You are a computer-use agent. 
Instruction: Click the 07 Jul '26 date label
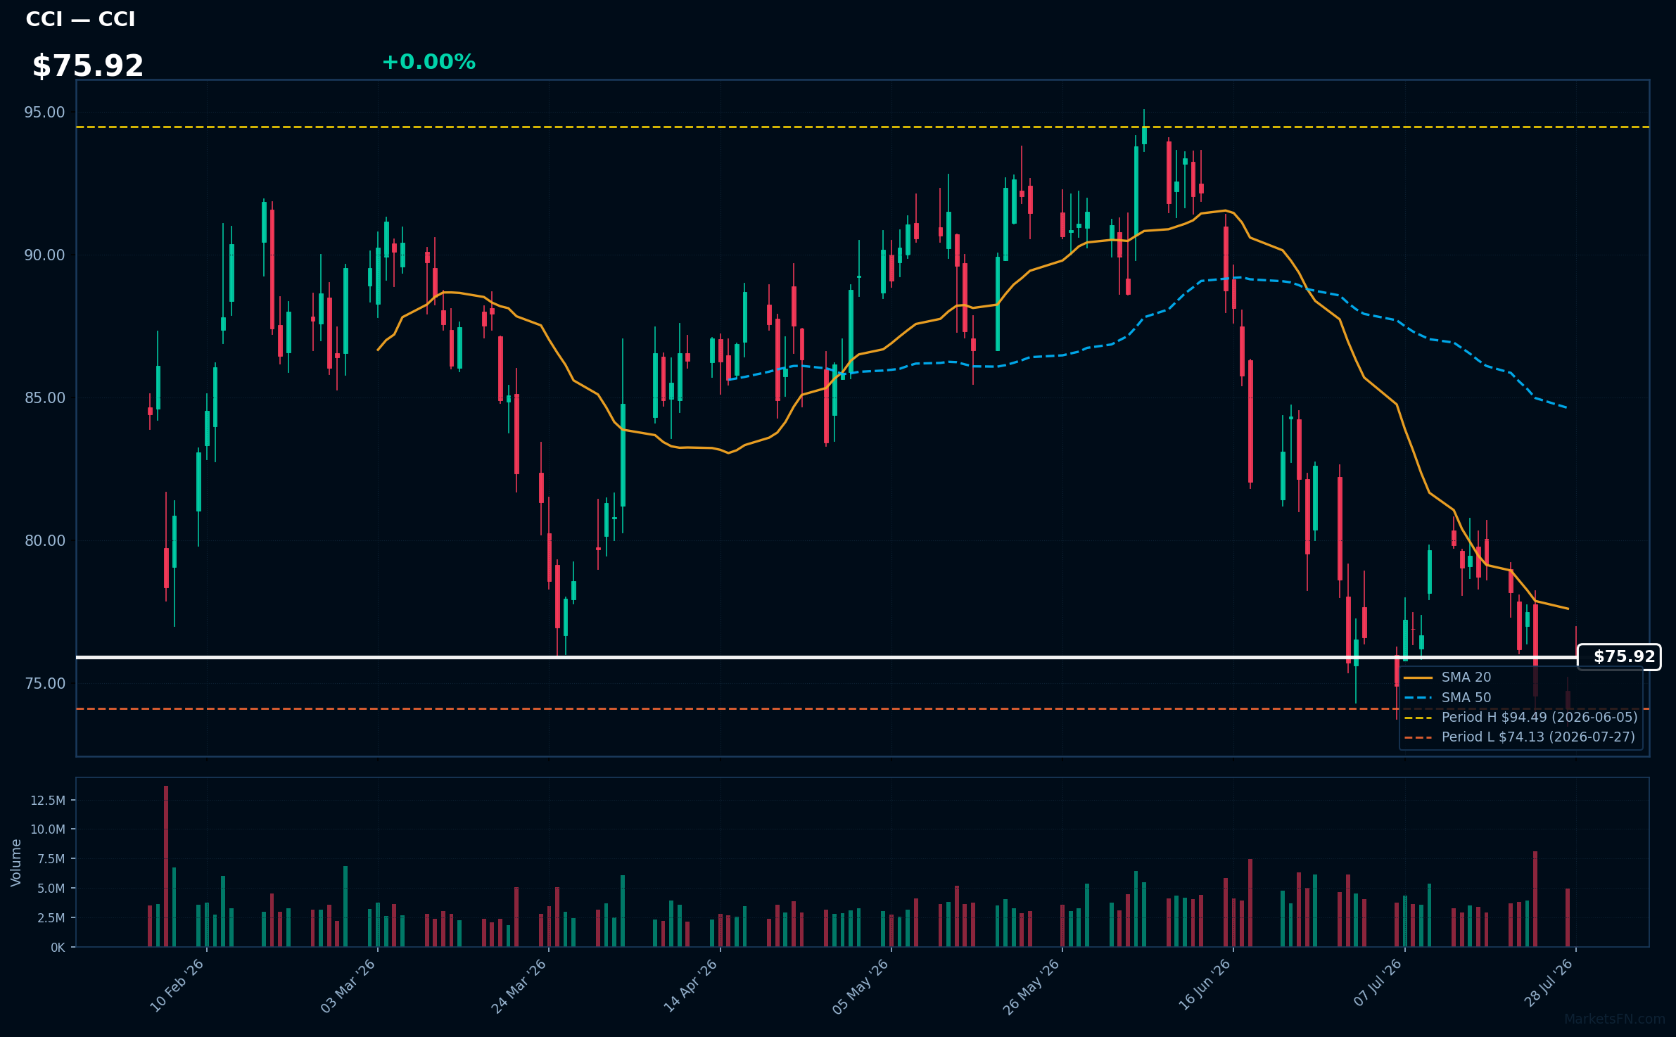pos(1378,983)
